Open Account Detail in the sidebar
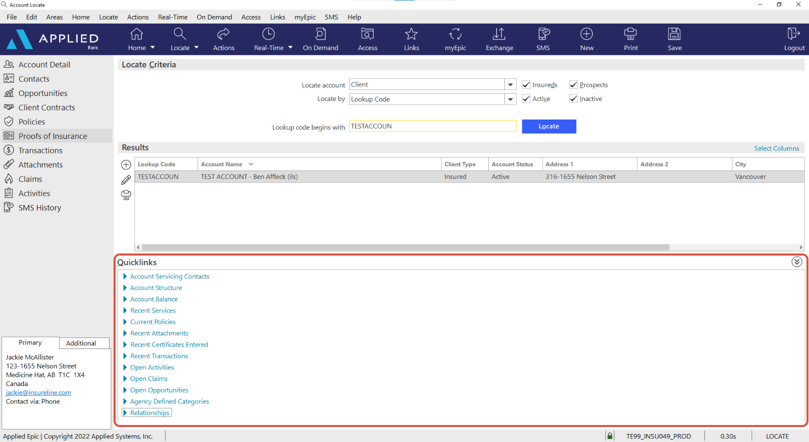Viewport: 809px width, 442px height. click(44, 64)
